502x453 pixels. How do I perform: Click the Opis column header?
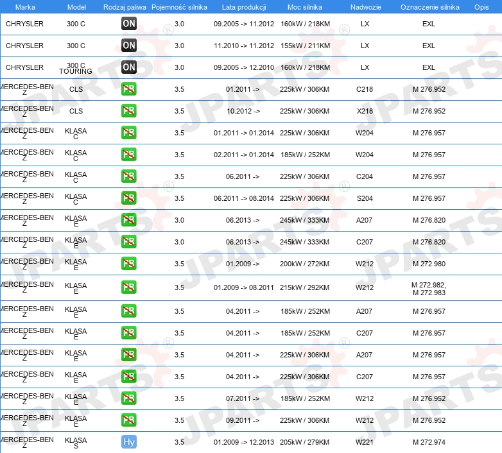[481, 7]
